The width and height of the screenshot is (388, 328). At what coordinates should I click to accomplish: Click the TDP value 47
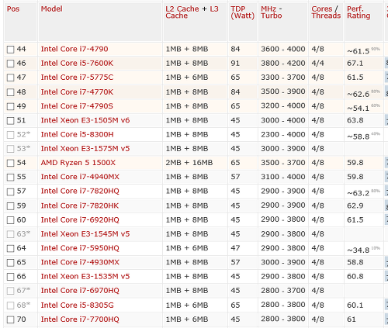pos(235,248)
